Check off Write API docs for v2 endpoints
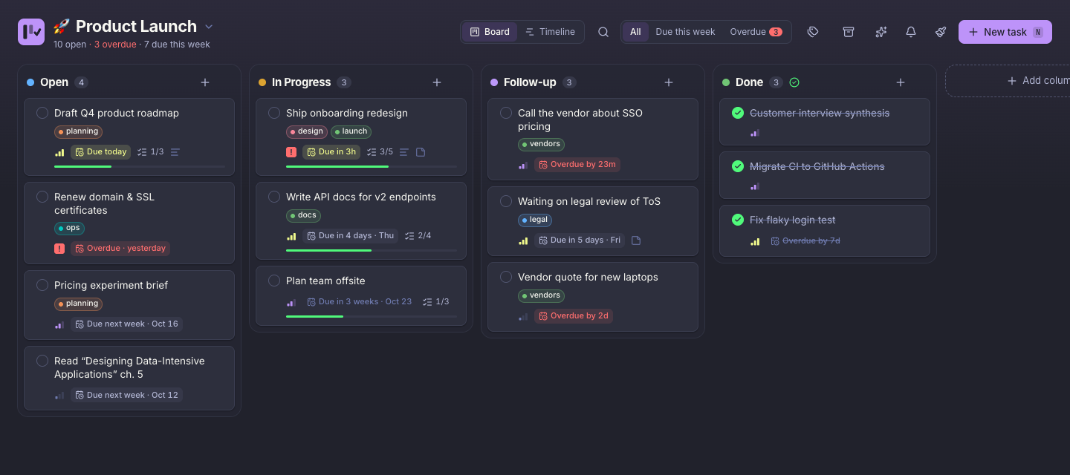 (274, 197)
